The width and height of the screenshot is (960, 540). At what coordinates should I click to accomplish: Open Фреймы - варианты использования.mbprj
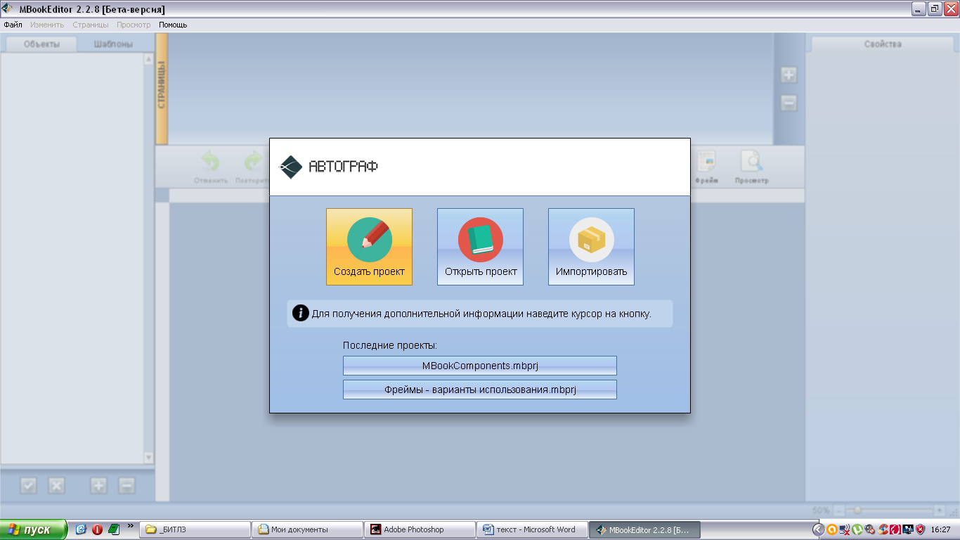click(480, 390)
